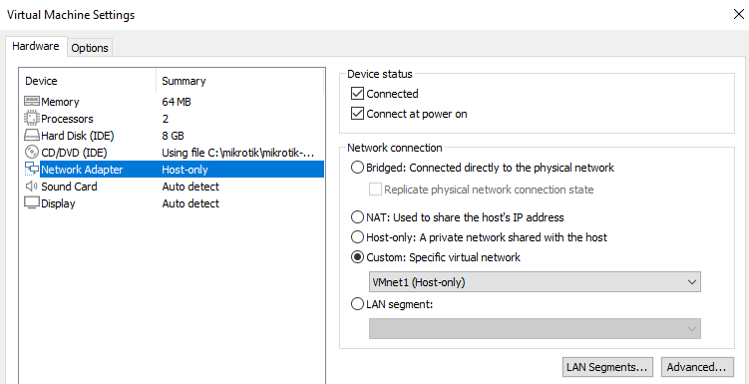Viewport: 749px width, 384px height.
Task: Click the Processors chip icon
Action: tap(32, 118)
